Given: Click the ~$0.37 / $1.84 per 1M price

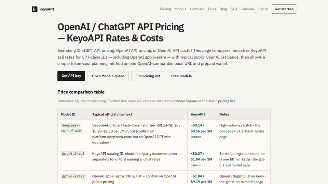Looking at the screenshot, I should [201, 159].
